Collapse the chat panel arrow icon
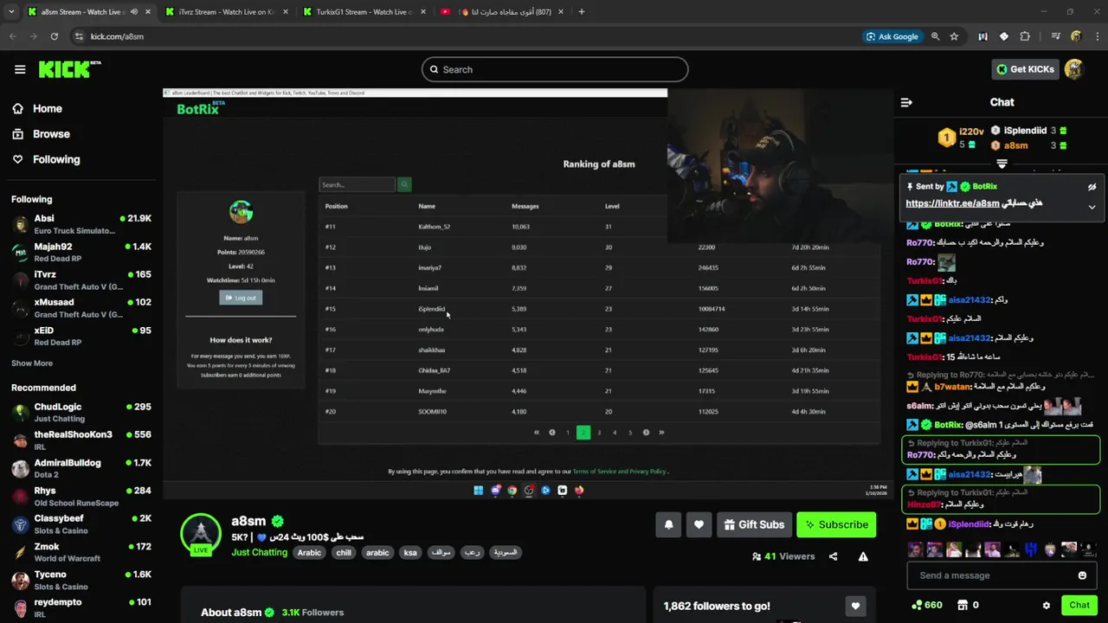1108x623 pixels. [906, 102]
